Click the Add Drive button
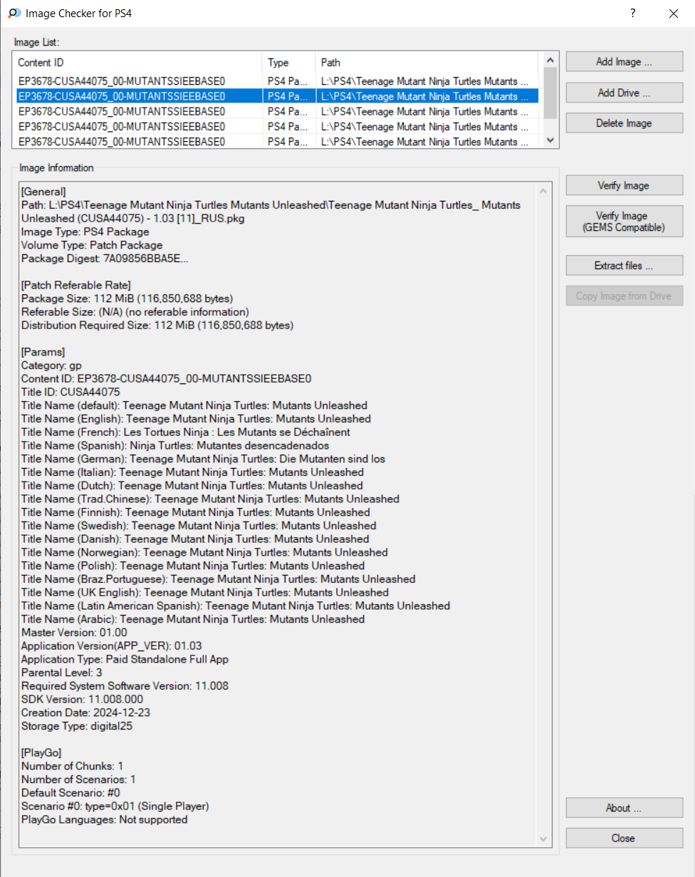 [x=625, y=93]
